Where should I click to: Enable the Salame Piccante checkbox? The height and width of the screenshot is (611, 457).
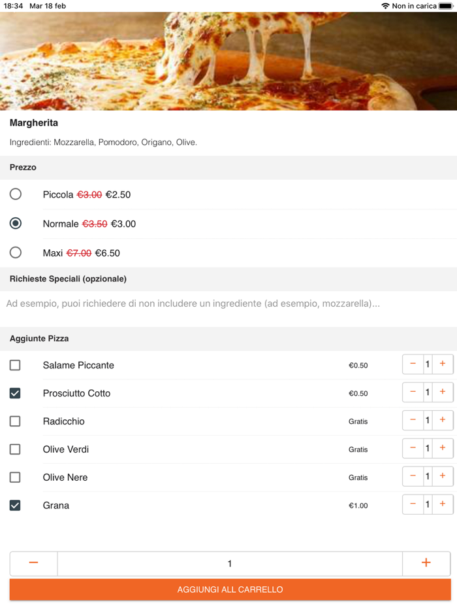(x=15, y=365)
